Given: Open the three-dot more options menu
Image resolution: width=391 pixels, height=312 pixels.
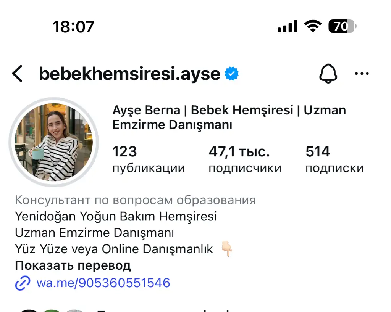Looking at the screenshot, I should (x=362, y=74).
